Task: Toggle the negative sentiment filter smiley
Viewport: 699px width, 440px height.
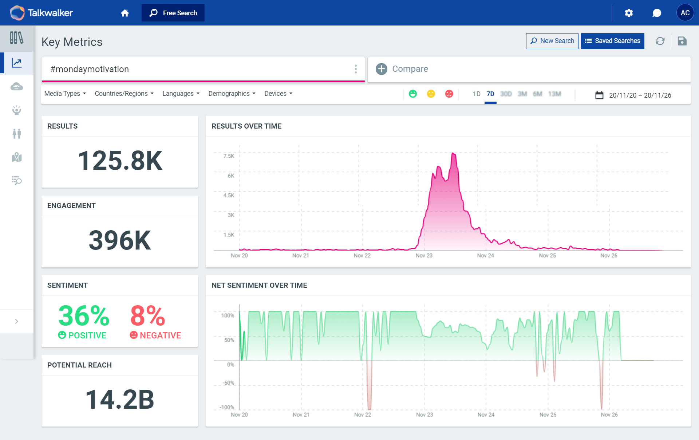Action: click(x=449, y=94)
